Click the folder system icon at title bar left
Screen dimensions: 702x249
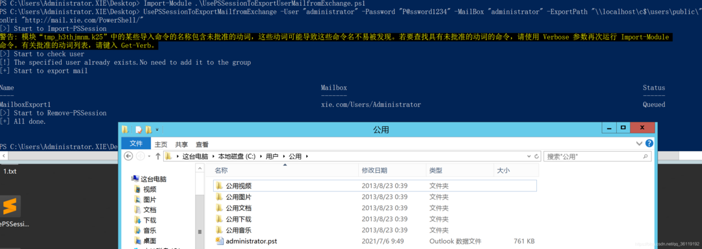click(125, 130)
